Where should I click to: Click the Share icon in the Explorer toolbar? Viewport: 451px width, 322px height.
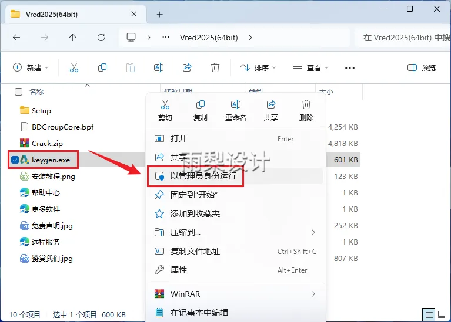pyautogui.click(x=187, y=67)
